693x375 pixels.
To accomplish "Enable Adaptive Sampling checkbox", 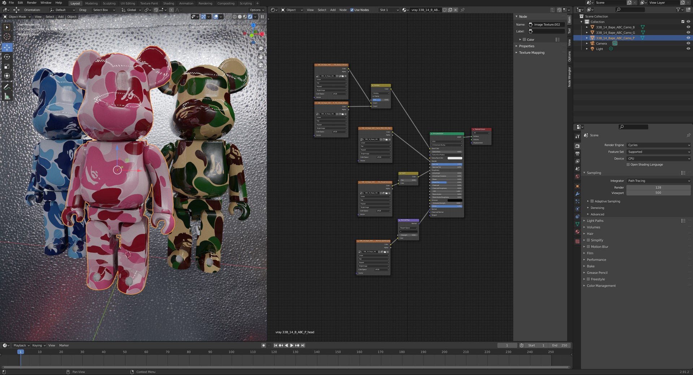I will (592, 201).
